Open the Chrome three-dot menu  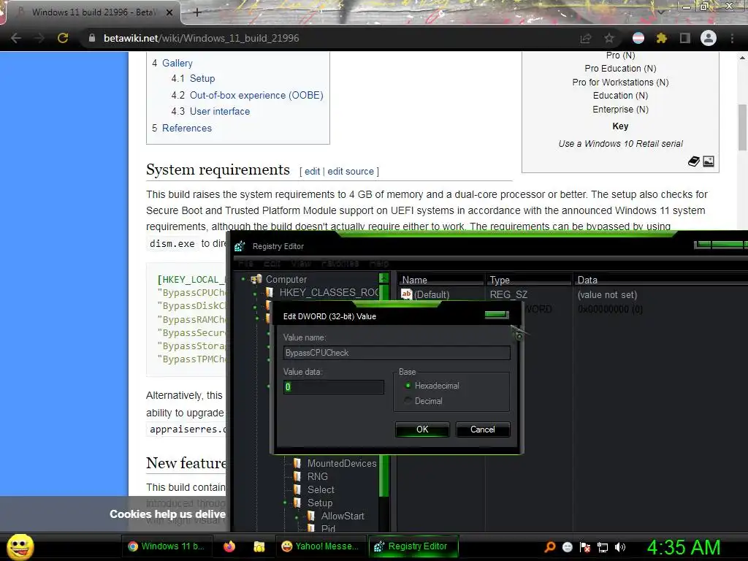pos(732,38)
